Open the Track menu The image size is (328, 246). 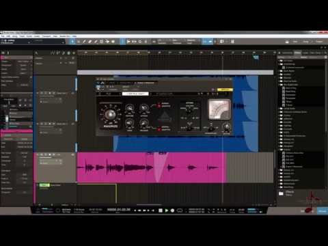(x=22, y=36)
